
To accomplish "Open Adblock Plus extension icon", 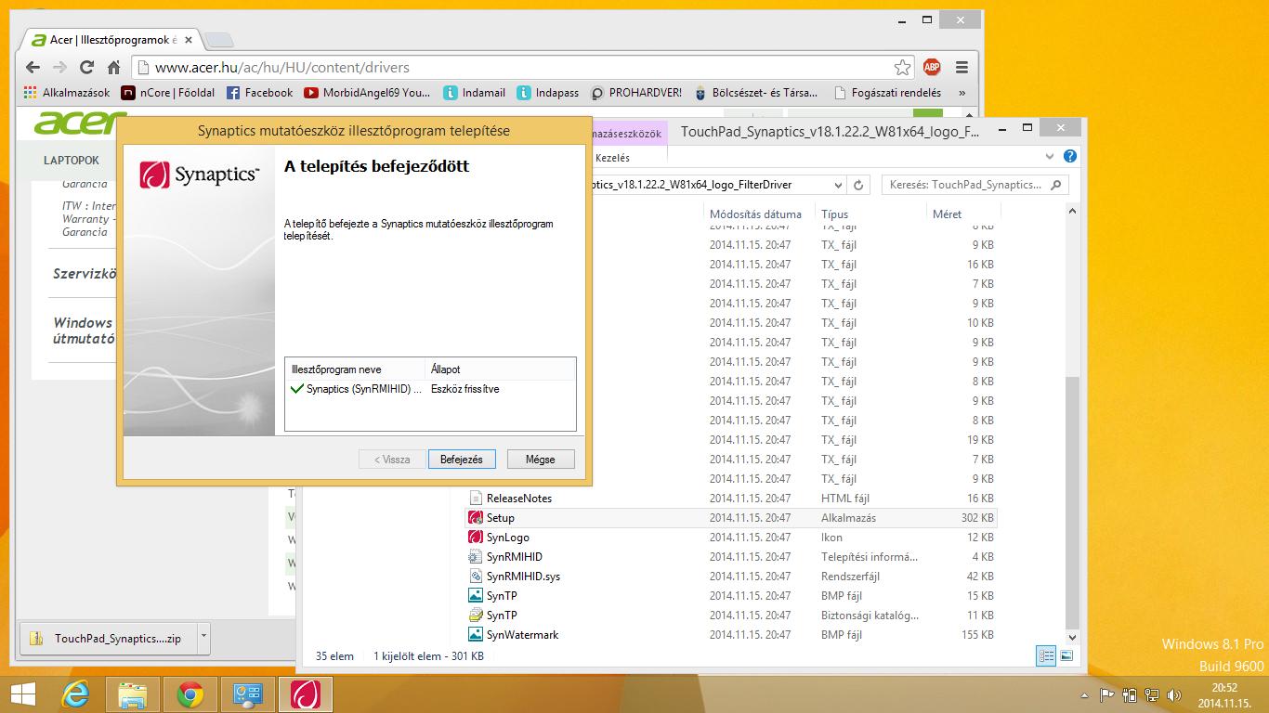I will tap(932, 67).
